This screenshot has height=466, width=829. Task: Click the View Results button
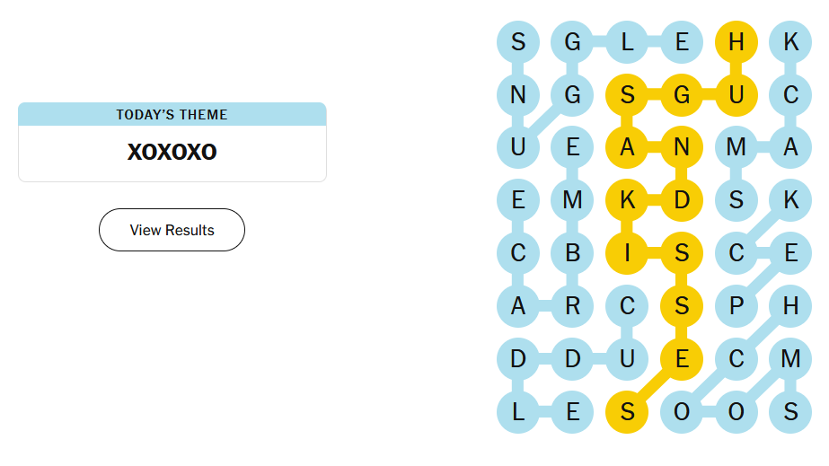click(172, 230)
